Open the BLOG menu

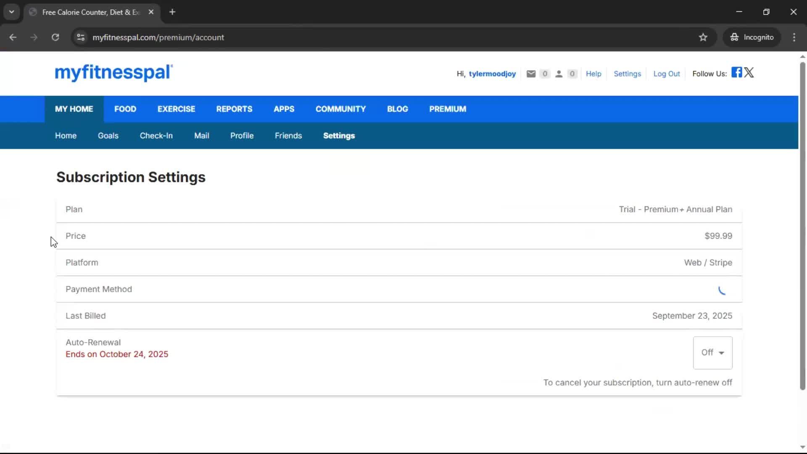pos(397,109)
